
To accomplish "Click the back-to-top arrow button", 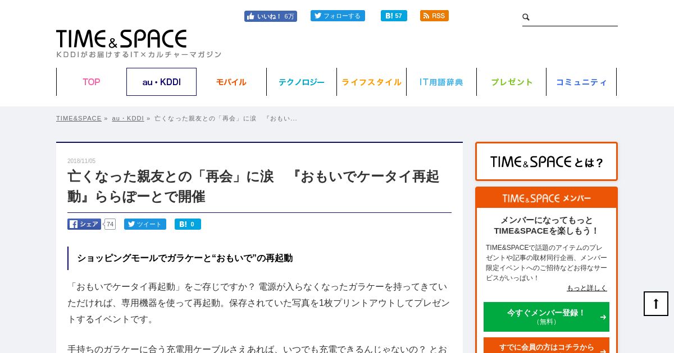I will (656, 304).
